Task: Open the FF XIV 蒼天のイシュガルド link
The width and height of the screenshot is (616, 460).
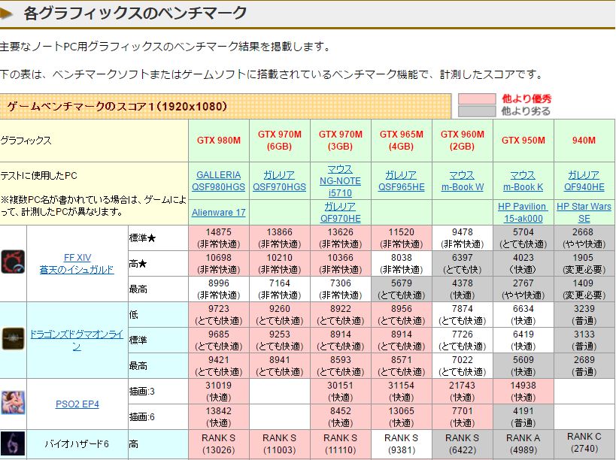Action: point(77,263)
